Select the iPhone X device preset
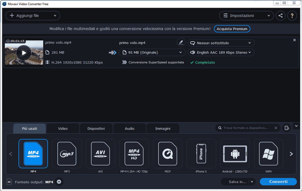 point(201,153)
